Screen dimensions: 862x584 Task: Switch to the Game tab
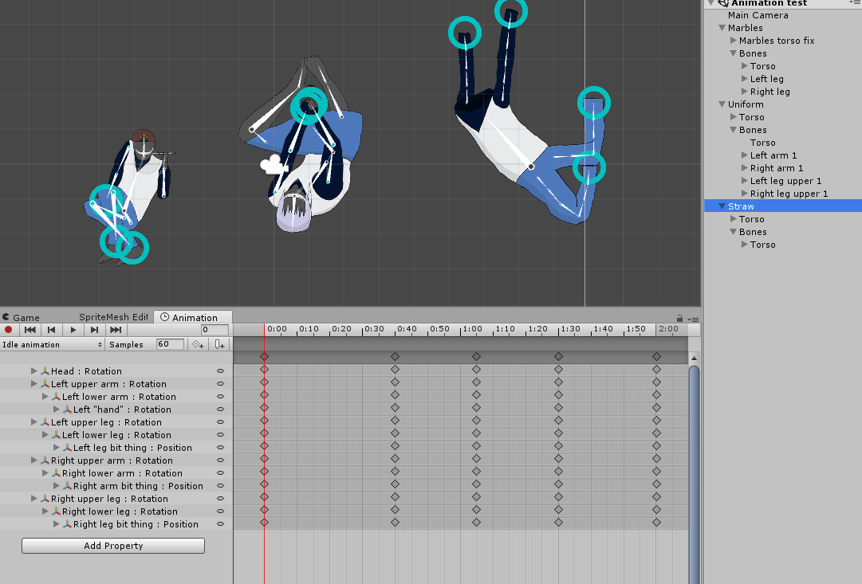21,317
